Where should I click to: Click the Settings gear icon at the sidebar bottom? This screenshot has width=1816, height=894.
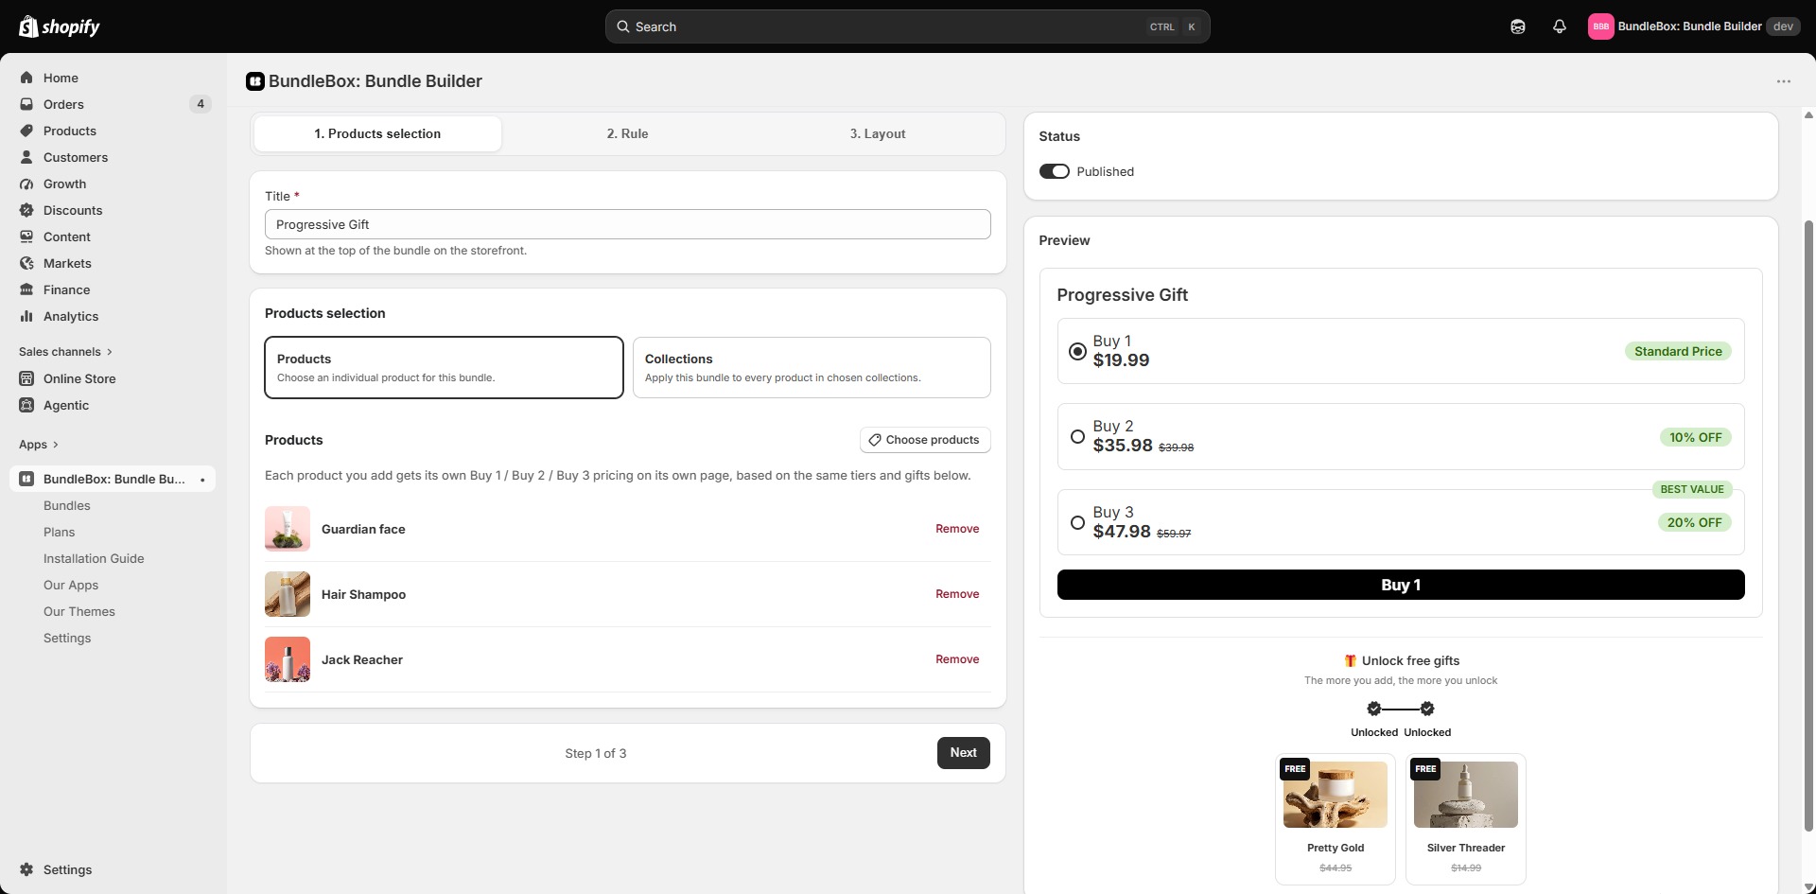pyautogui.click(x=26, y=869)
